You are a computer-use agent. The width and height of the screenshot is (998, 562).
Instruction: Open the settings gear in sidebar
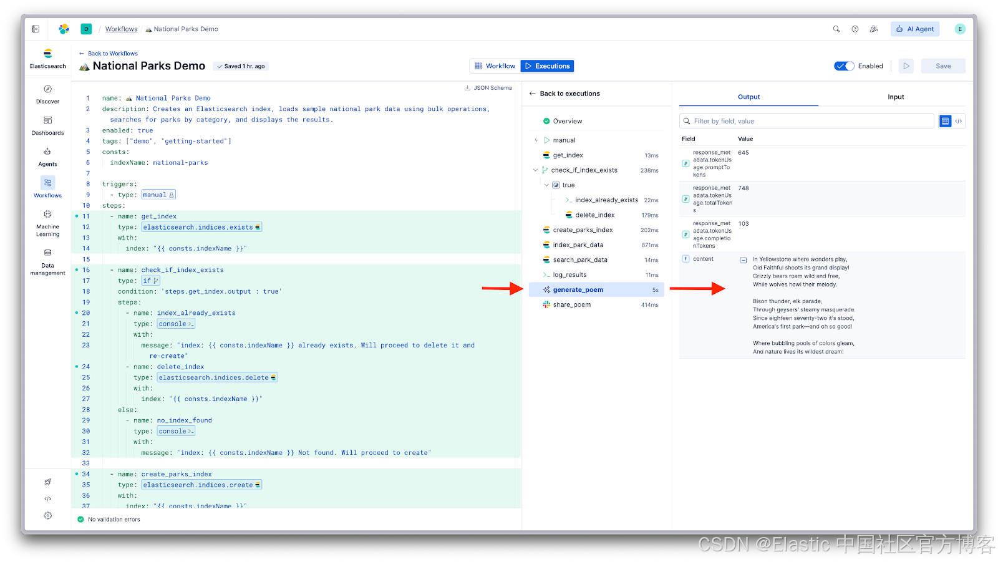point(48,515)
